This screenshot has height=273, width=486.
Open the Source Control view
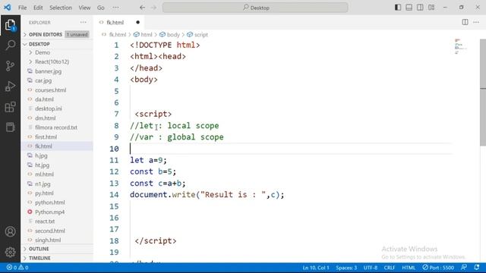point(10,66)
